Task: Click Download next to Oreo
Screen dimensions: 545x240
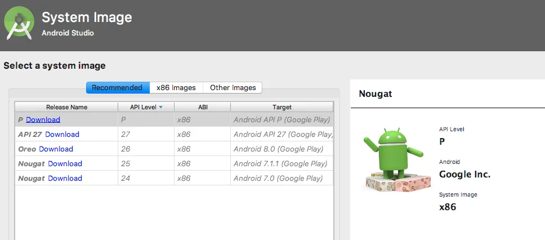Action: [56, 149]
